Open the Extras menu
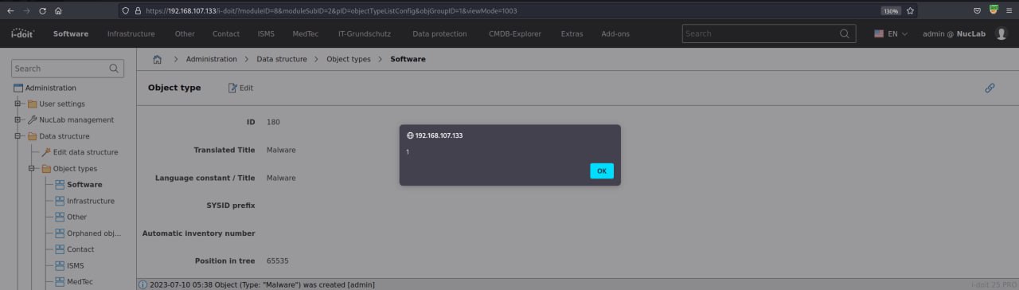This screenshot has height=290, width=1019. (x=572, y=33)
